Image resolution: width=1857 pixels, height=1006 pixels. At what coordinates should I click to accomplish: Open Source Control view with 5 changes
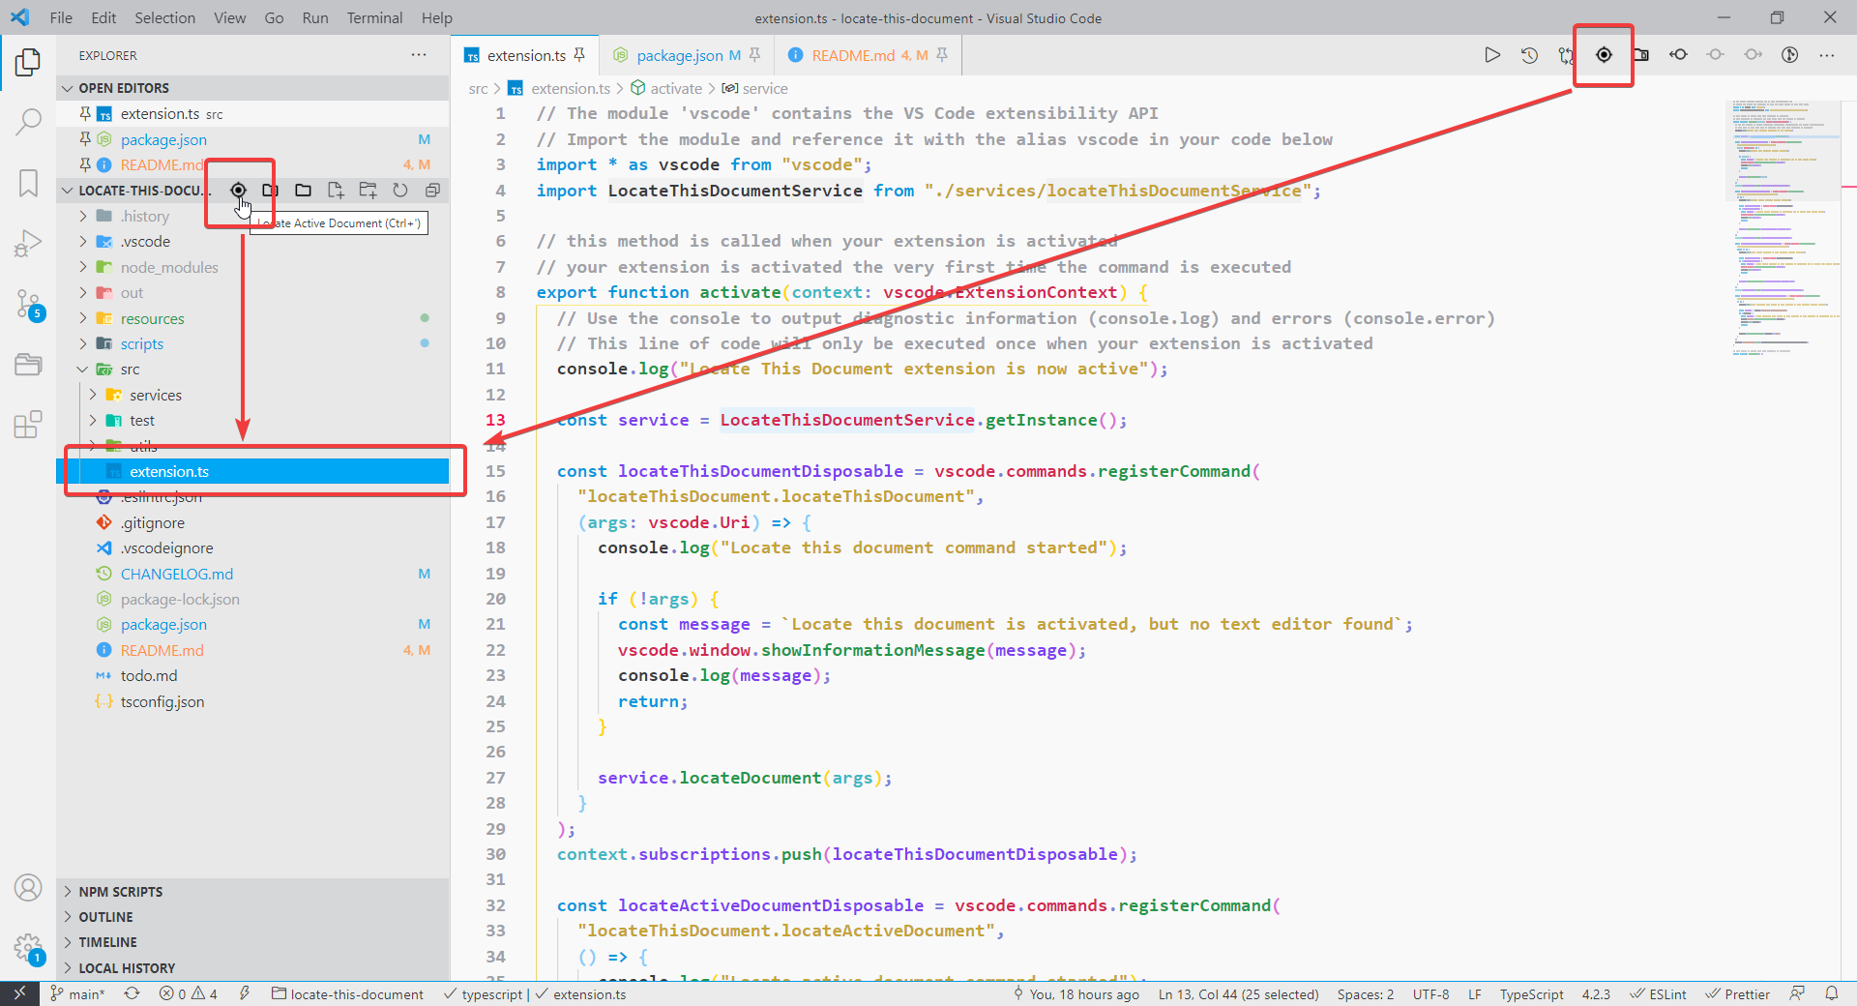click(29, 305)
